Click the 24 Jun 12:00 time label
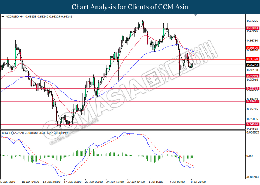Viewport: 260px width, 185px height. (x=115, y=182)
